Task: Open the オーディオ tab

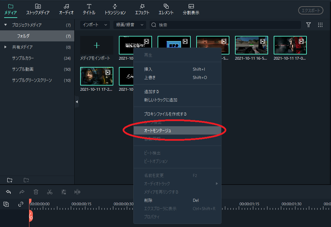Action: [66, 9]
